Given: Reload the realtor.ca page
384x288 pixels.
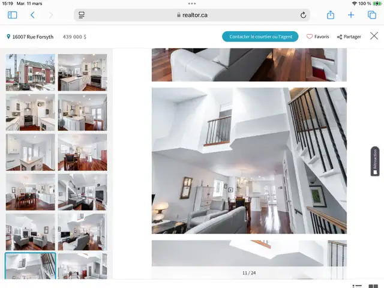Looking at the screenshot, I should (x=303, y=15).
